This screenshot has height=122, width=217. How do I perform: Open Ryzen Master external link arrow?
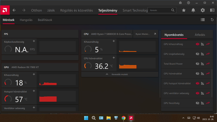coord(155,34)
